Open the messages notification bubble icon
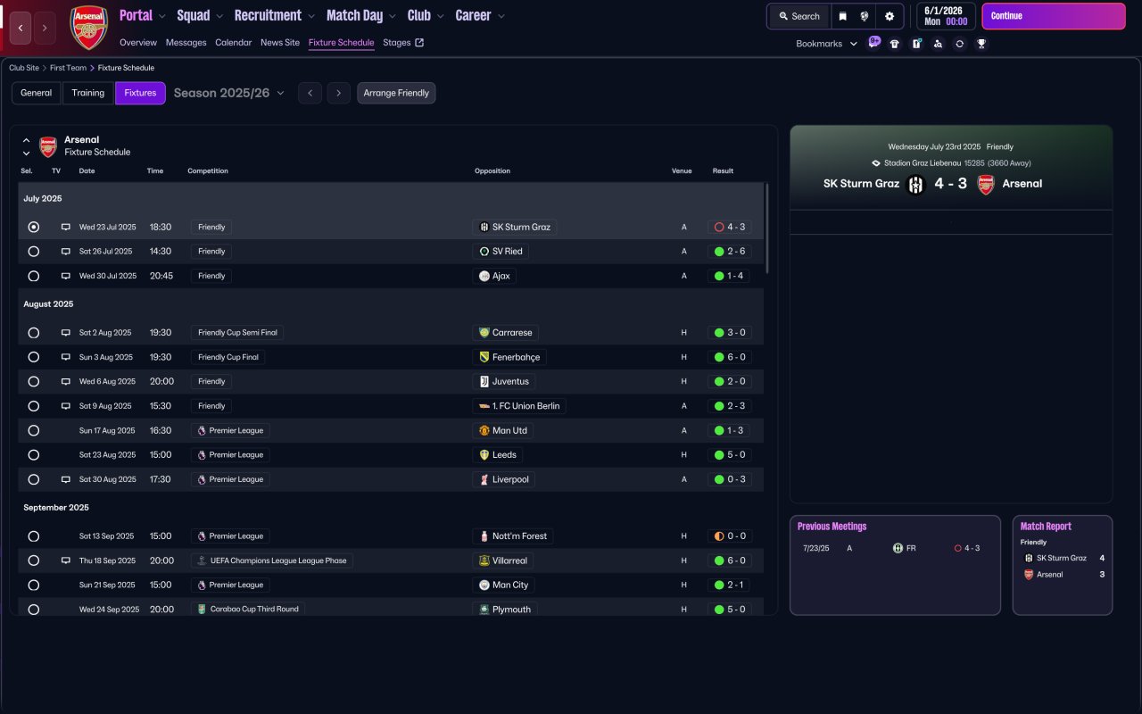 (x=873, y=42)
